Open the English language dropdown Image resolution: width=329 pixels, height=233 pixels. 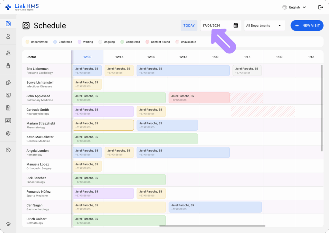click(x=294, y=7)
